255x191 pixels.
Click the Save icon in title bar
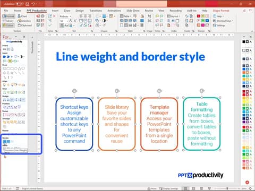28,4
